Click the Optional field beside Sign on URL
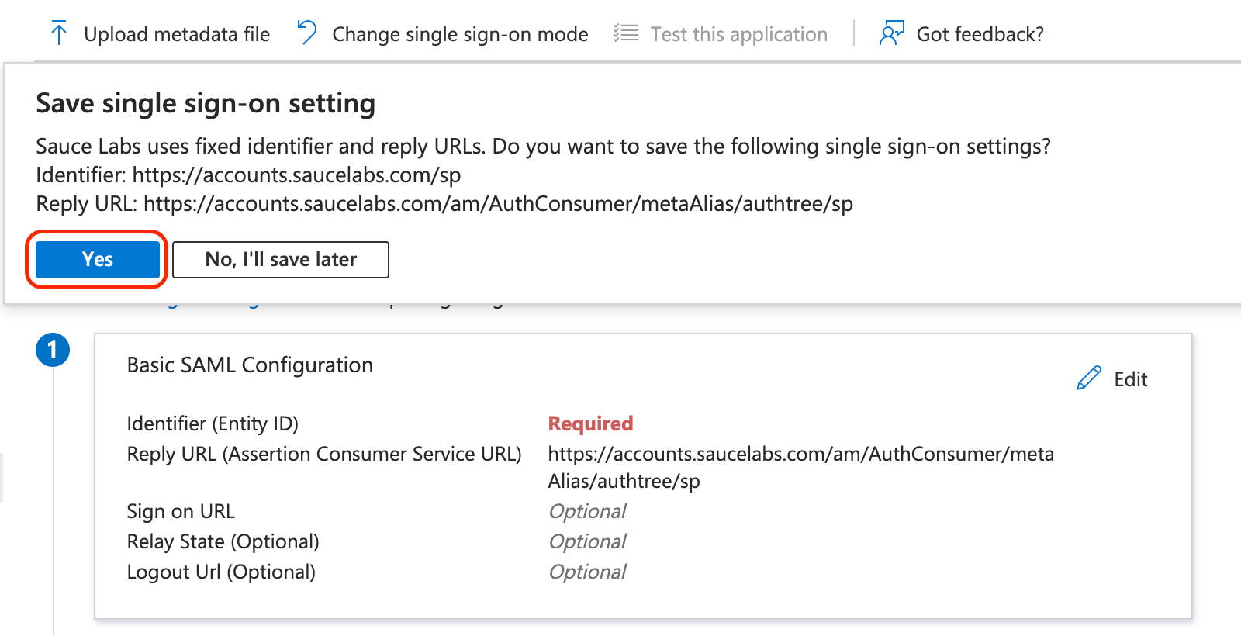Image resolution: width=1241 pixels, height=636 pixels. pos(587,510)
